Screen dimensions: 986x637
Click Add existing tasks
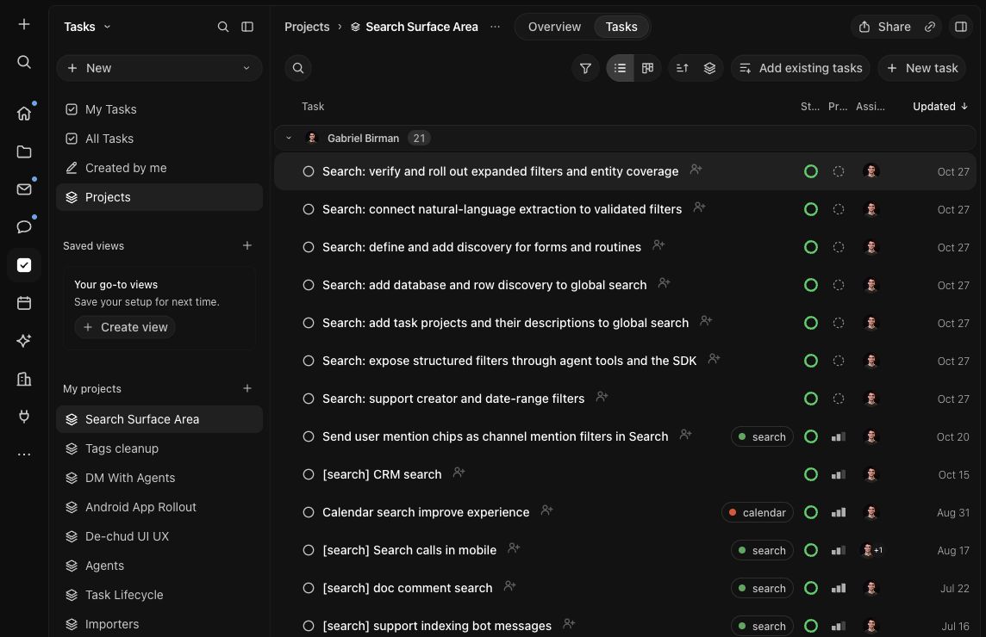(801, 68)
